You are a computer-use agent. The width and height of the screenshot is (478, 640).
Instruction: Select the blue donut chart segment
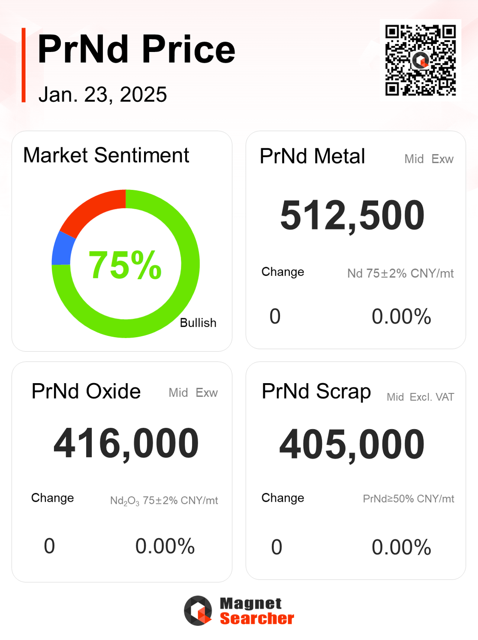(x=62, y=249)
